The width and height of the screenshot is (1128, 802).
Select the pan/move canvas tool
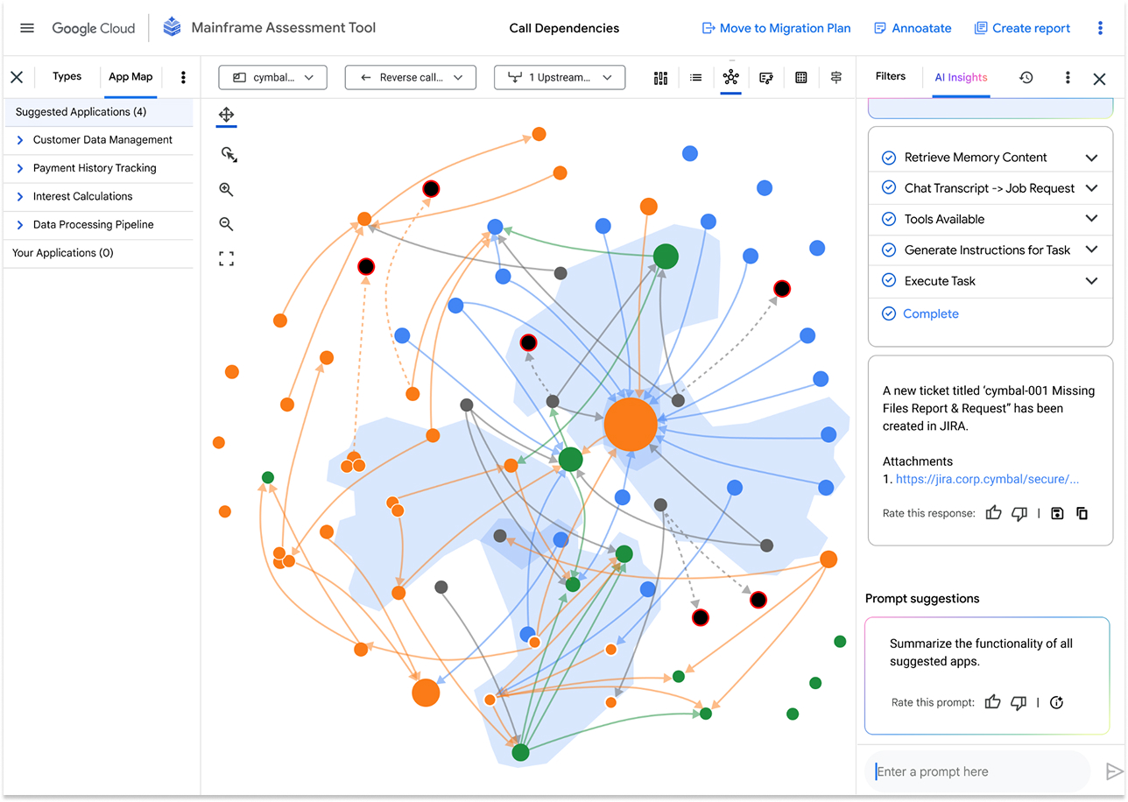226,115
